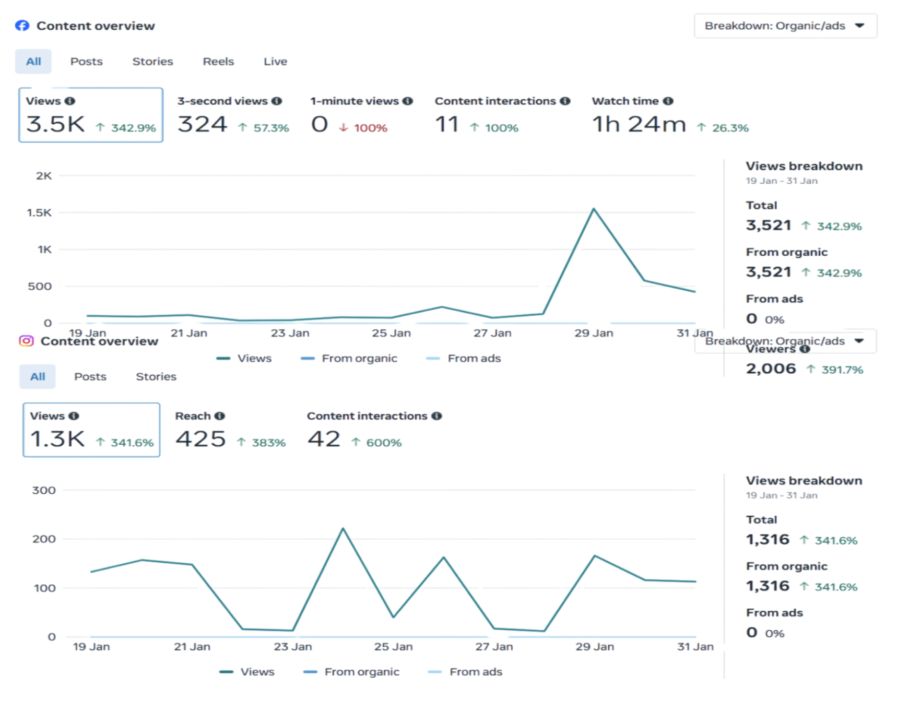This screenshot has width=897, height=712.
Task: Click the Facebook logo next to Content overview
Action: coord(22,26)
